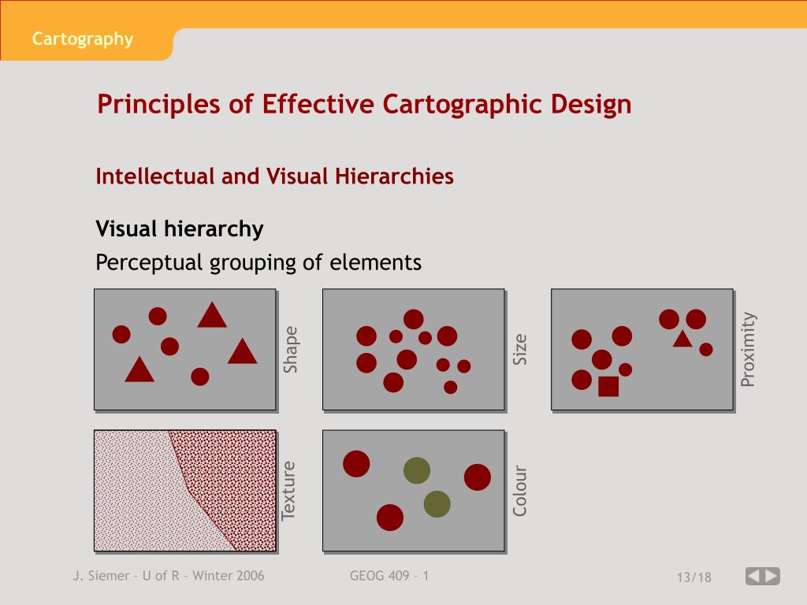Viewport: 807px width, 605px height.
Task: Go to the previous slide arrow
Action: 753,576
